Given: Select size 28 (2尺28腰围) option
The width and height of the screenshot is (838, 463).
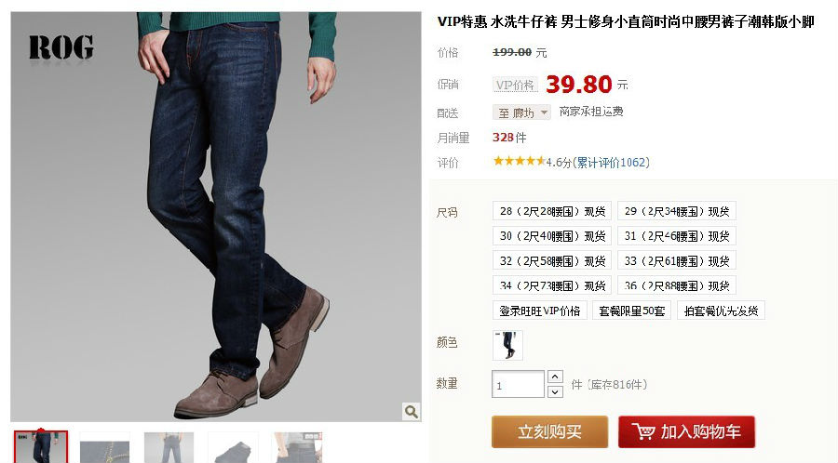Looking at the screenshot, I should click(551, 211).
